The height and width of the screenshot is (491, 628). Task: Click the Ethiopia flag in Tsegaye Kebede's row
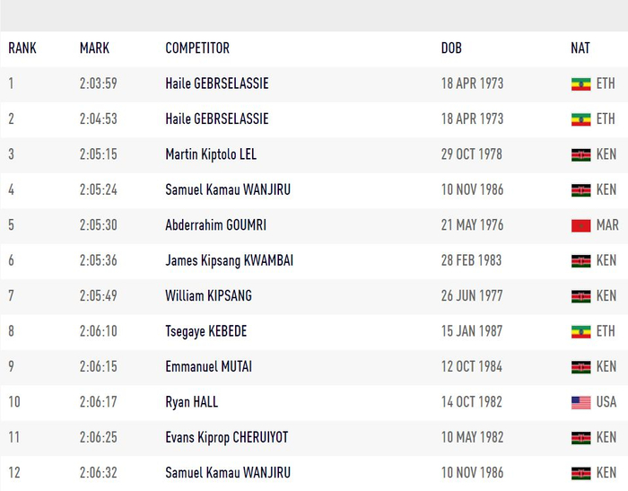[x=580, y=331]
